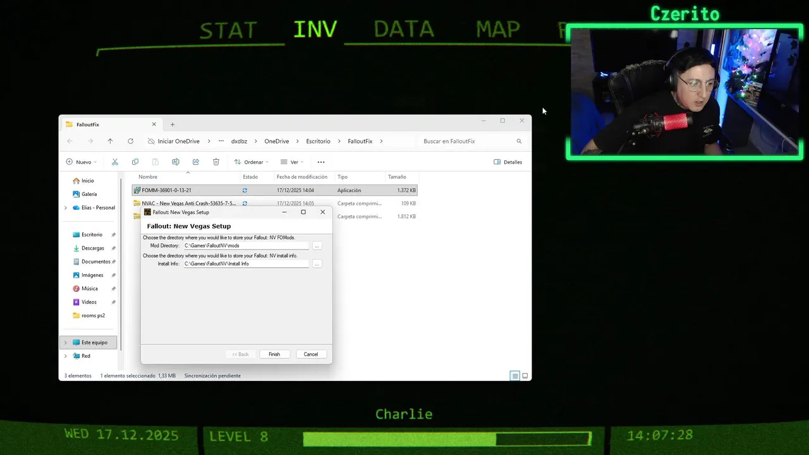Go up one folder with the up arrow

[110, 141]
